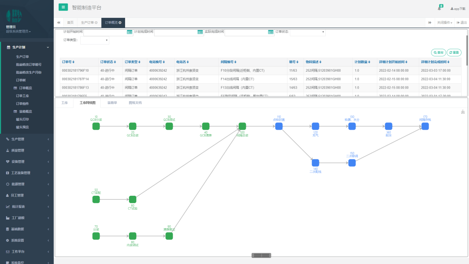The height and width of the screenshot is (264, 469).
Task: Close the 订单概览 tab
Action: pos(120,23)
